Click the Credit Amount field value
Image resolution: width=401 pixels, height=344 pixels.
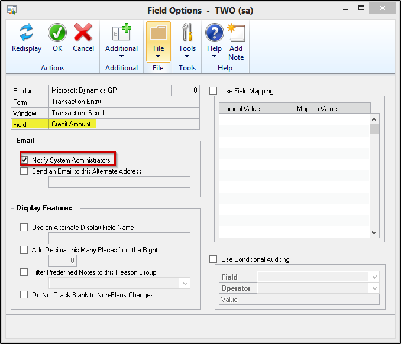71,124
